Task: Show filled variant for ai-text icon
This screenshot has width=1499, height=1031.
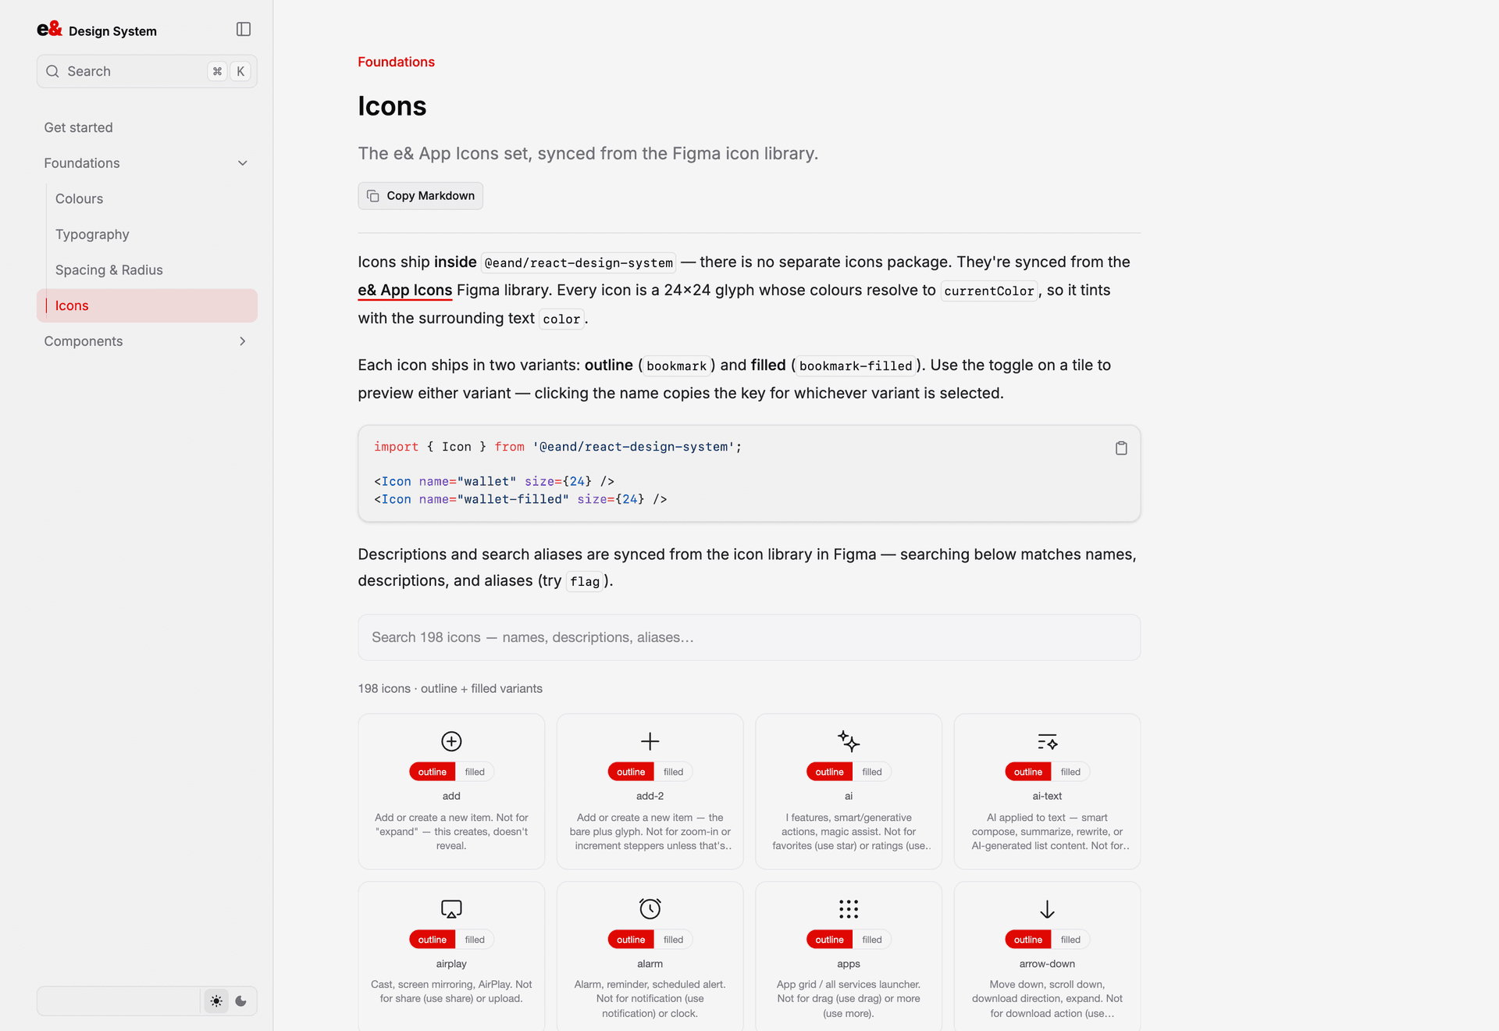Action: pyautogui.click(x=1070, y=772)
